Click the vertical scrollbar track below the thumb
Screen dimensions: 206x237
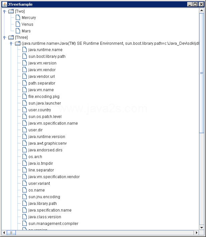(x=202, y=179)
